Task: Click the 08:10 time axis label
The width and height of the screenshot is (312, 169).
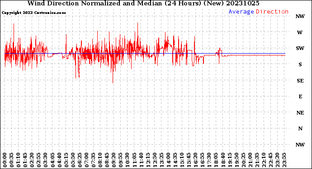Action: click(100, 160)
